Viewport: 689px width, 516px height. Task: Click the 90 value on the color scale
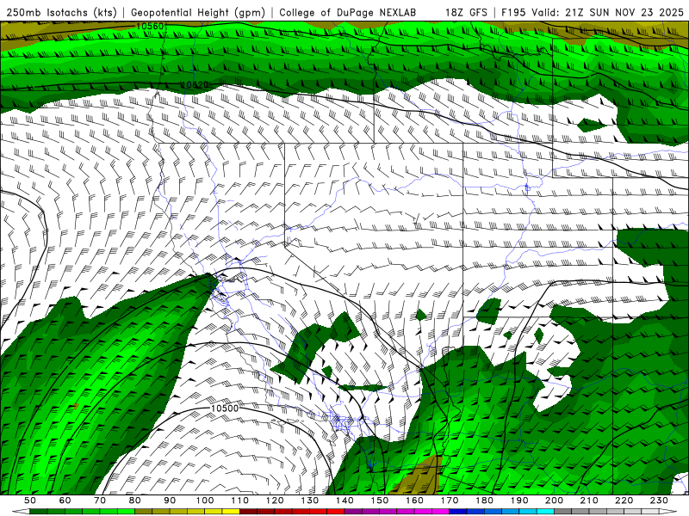170,501
